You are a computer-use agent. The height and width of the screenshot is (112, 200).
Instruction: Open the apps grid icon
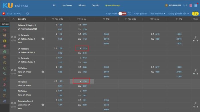(x=195, y=5)
